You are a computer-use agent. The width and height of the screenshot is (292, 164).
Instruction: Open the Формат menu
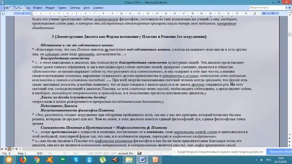tap(50, 8)
